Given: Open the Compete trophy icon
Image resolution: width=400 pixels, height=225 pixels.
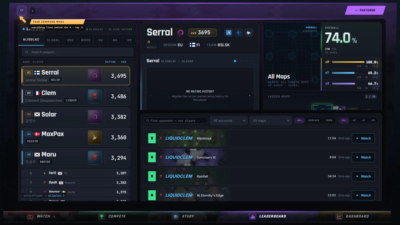Looking at the screenshot, I should point(102,216).
